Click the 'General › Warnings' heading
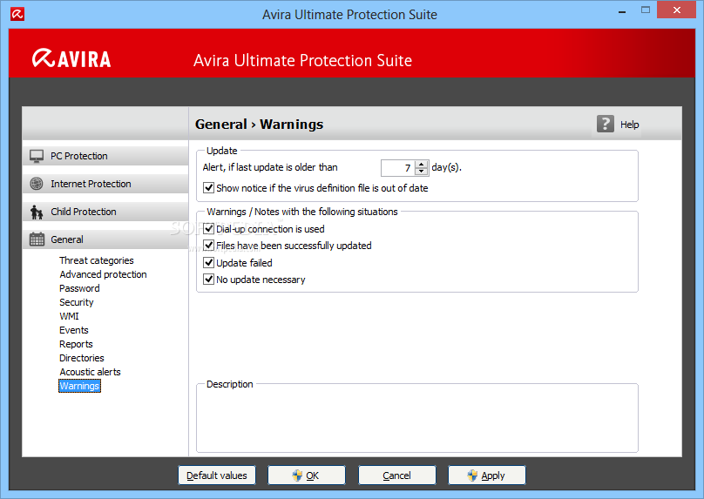This screenshot has width=704, height=499. 259,125
